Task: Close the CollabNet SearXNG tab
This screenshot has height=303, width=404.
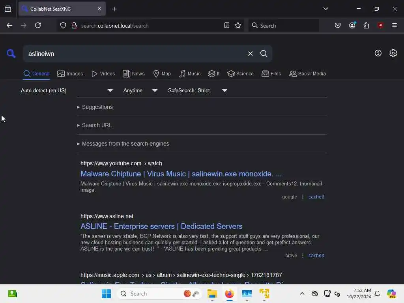Action: click(x=99, y=9)
